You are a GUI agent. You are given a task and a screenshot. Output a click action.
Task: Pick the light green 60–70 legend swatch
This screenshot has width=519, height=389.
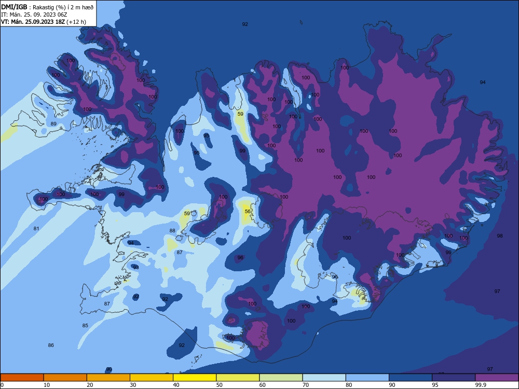[281, 378]
